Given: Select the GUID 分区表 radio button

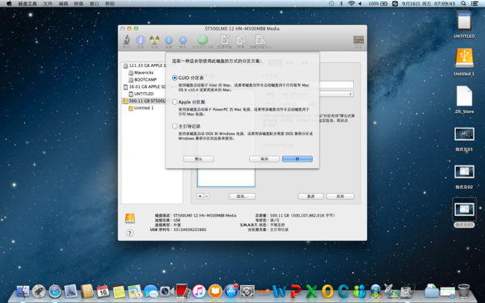Looking at the screenshot, I should 175,78.
